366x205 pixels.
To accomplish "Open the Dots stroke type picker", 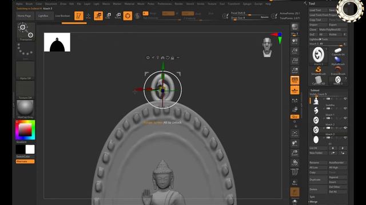I will [25, 51].
